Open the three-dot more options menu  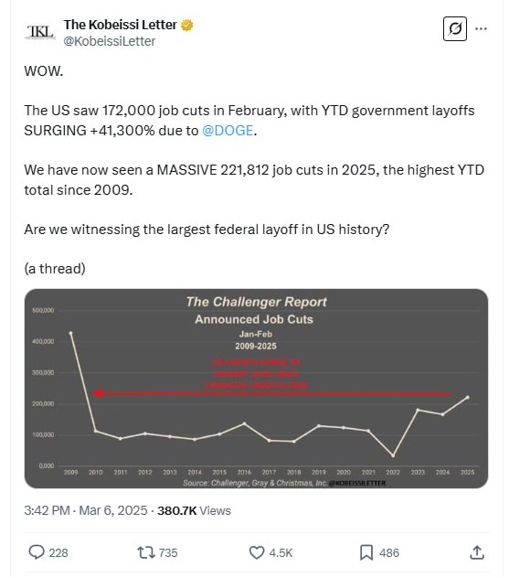[x=481, y=28]
